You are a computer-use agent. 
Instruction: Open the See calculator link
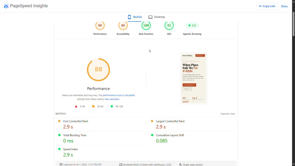click(x=112, y=99)
